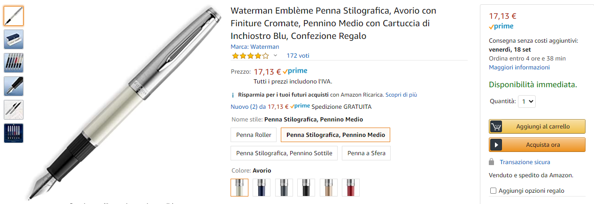Select the black pen color swatch
This screenshot has width=594, height=204.
[306, 188]
